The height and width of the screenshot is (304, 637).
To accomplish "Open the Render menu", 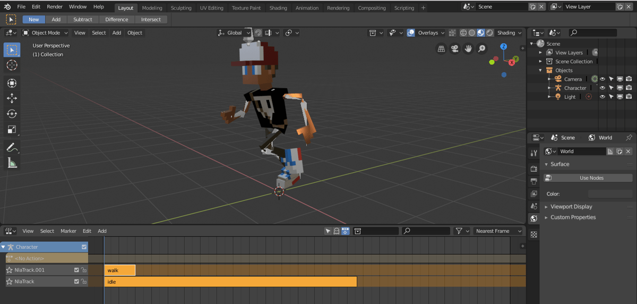I will point(54,7).
